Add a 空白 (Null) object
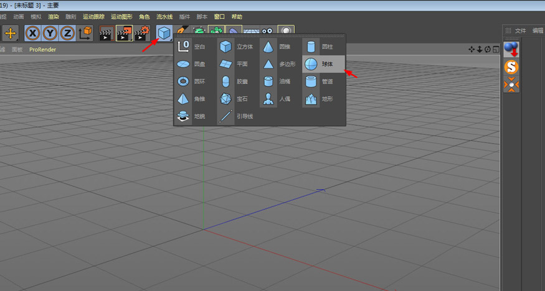Image resolution: width=545 pixels, height=291 pixels. [193, 47]
